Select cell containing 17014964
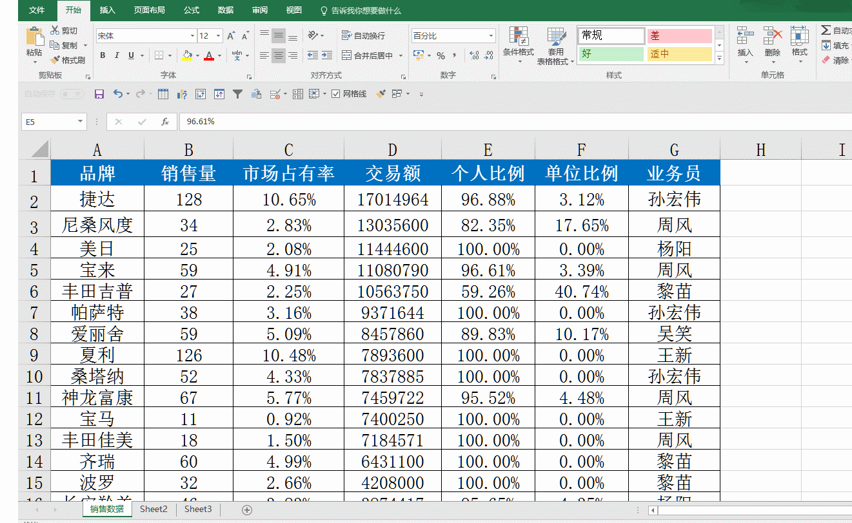 tap(392, 199)
